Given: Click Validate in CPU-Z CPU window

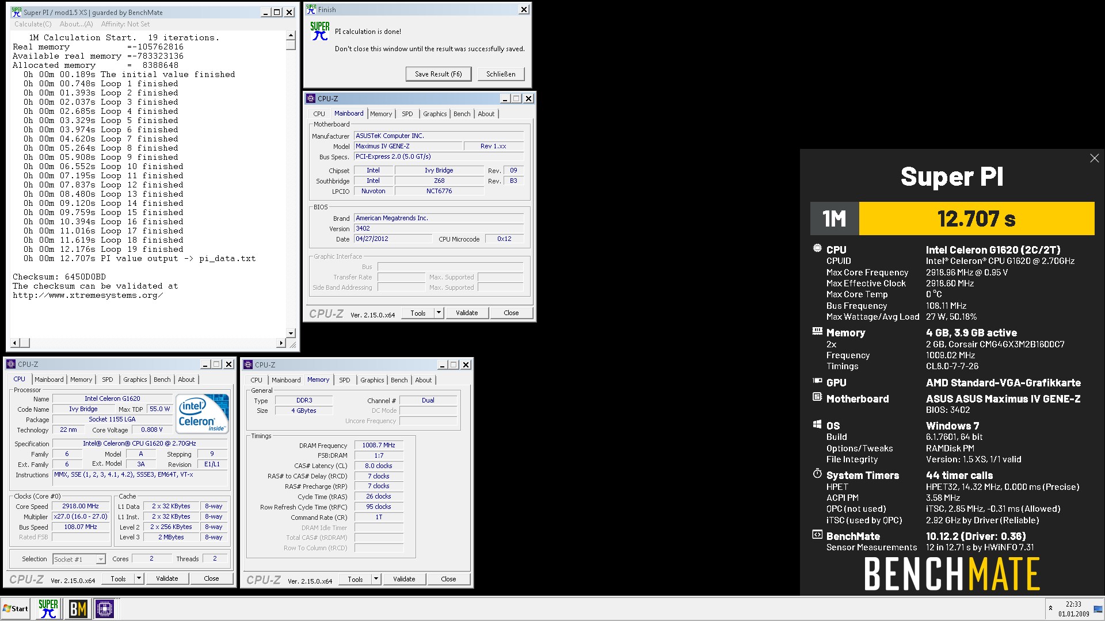Looking at the screenshot, I should click(x=167, y=578).
